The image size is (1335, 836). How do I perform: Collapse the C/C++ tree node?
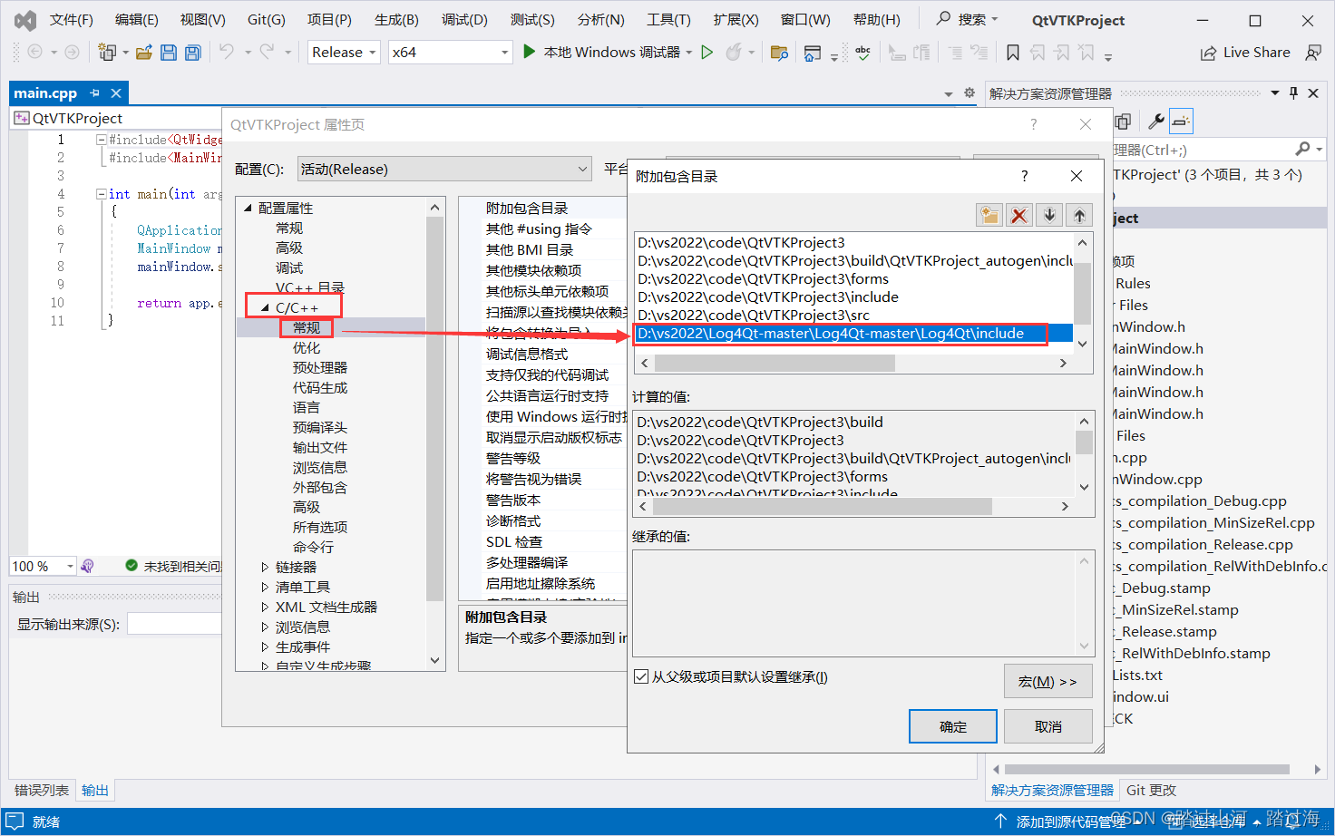265,307
